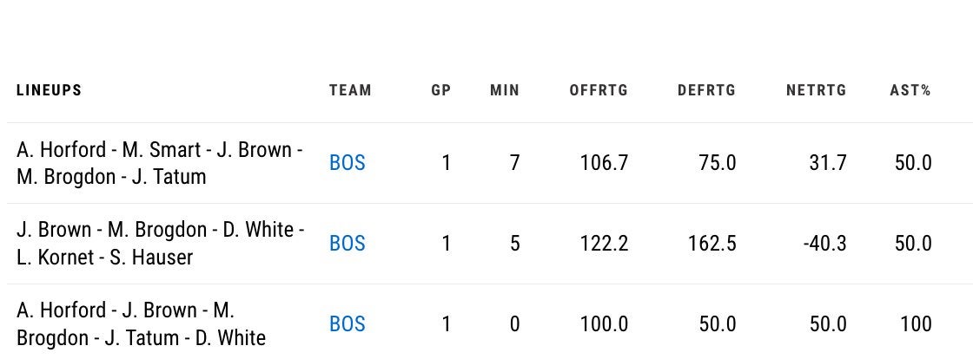The image size is (973, 359).
Task: Click the 106.7 offensive rating value
Action: 604,163
